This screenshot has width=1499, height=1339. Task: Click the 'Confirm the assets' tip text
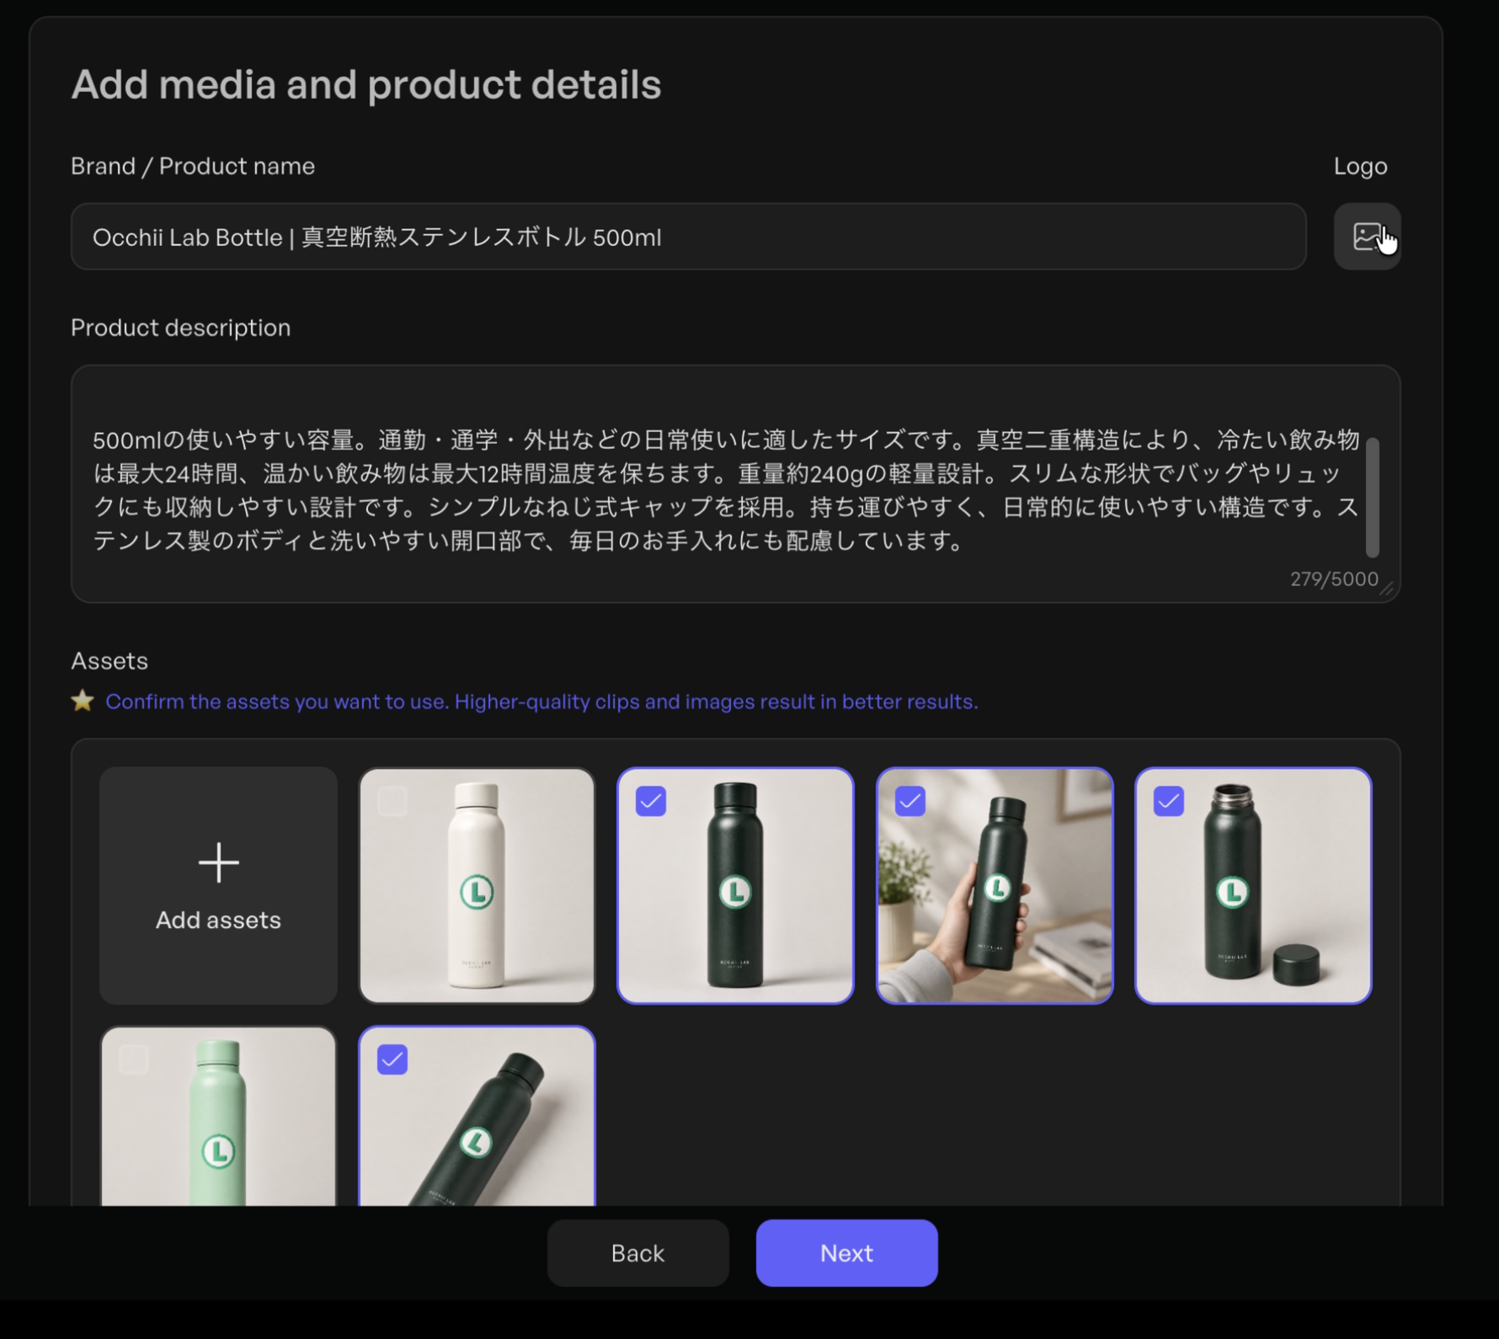click(x=541, y=702)
